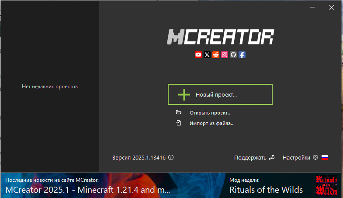The image size is (343, 198).
Task: Click the Последние новости на сайте MCreator label
Action: [x=52, y=180]
